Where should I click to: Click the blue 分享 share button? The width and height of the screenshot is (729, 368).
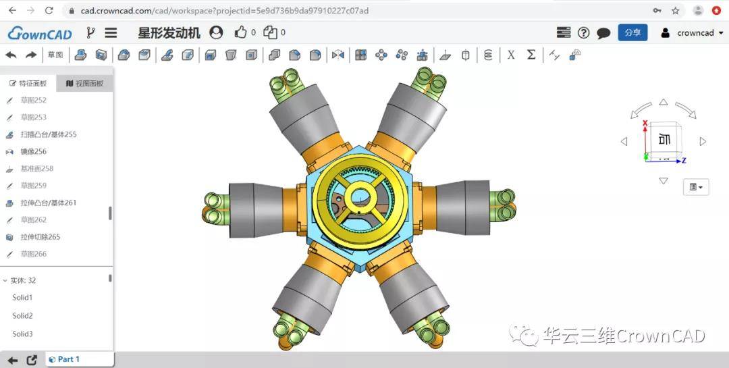(x=632, y=32)
